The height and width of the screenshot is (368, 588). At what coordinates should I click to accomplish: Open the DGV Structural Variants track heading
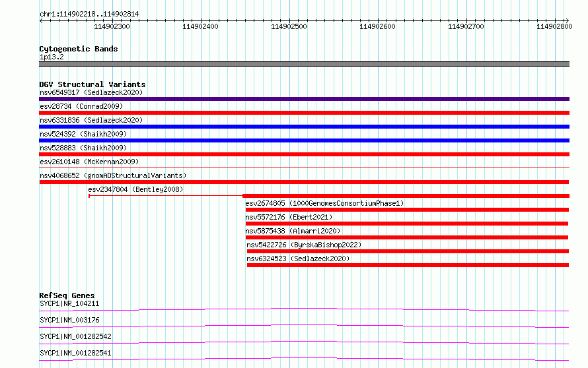coord(92,84)
